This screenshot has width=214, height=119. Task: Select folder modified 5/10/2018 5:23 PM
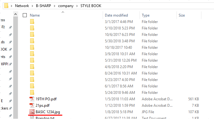click(x=32, y=28)
